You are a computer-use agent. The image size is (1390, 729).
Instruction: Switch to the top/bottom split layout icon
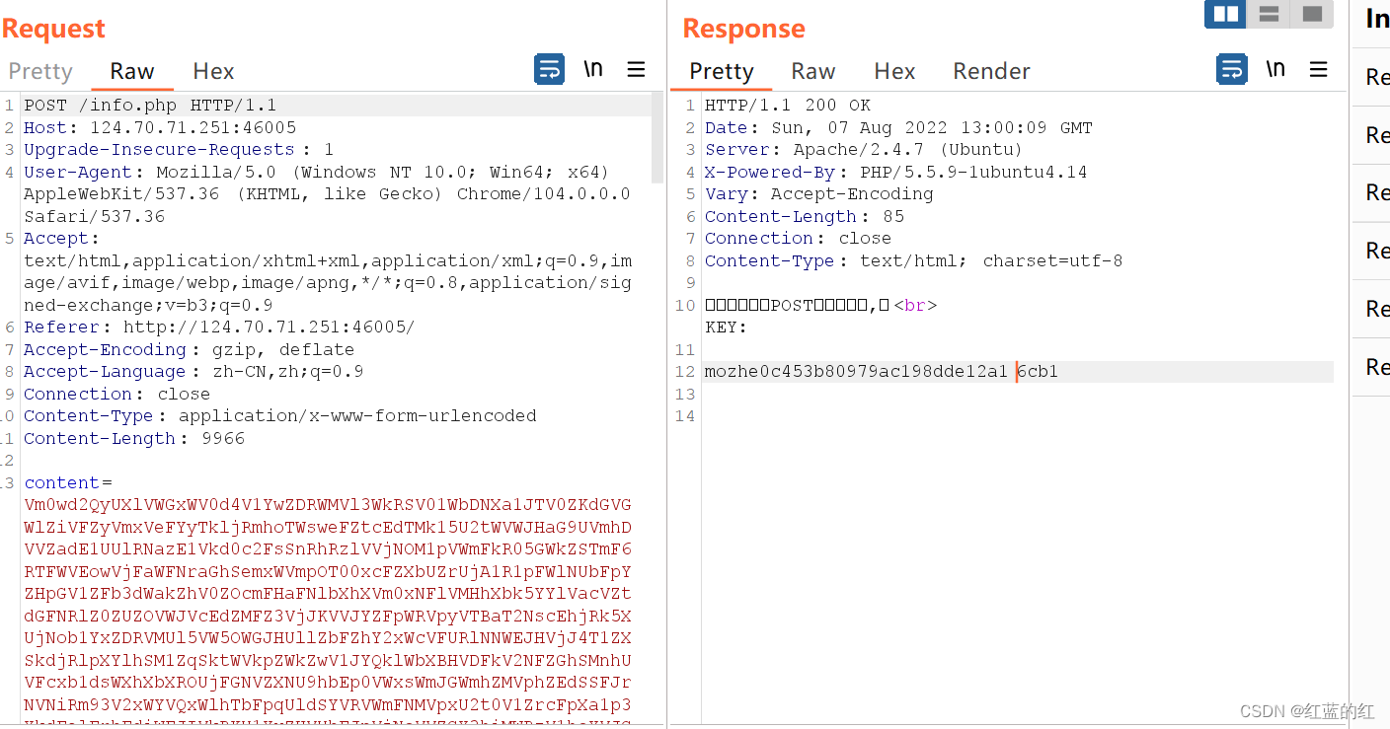pos(1269,14)
